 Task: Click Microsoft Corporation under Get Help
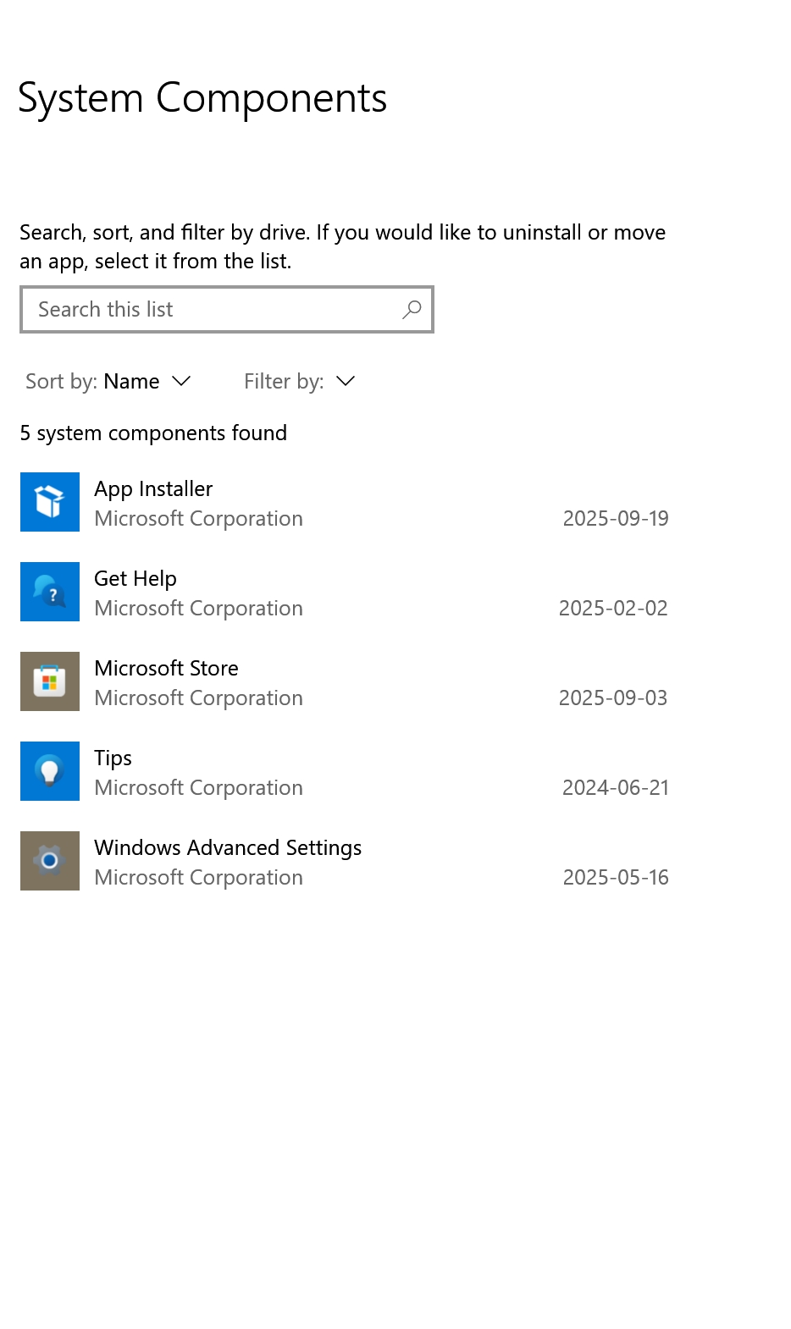[198, 609]
